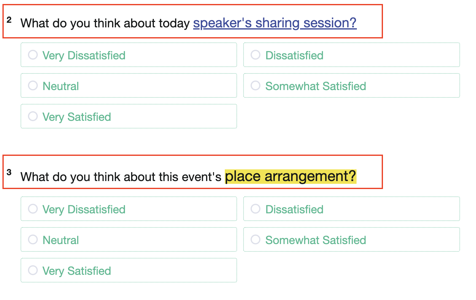The width and height of the screenshot is (476, 300).
Task: Select Somewhat Satisfied radio in question 3
Action: pos(256,240)
